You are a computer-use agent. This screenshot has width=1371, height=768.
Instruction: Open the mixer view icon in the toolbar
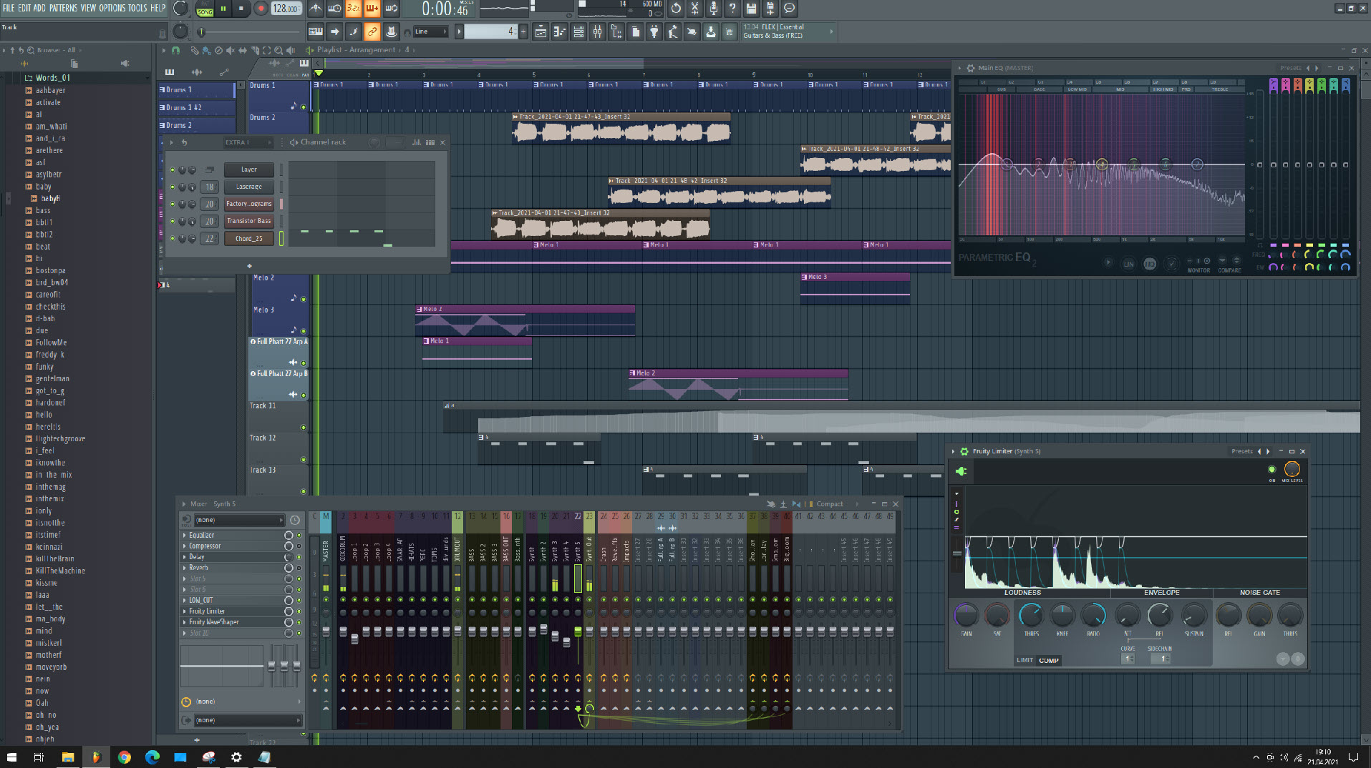tap(596, 31)
